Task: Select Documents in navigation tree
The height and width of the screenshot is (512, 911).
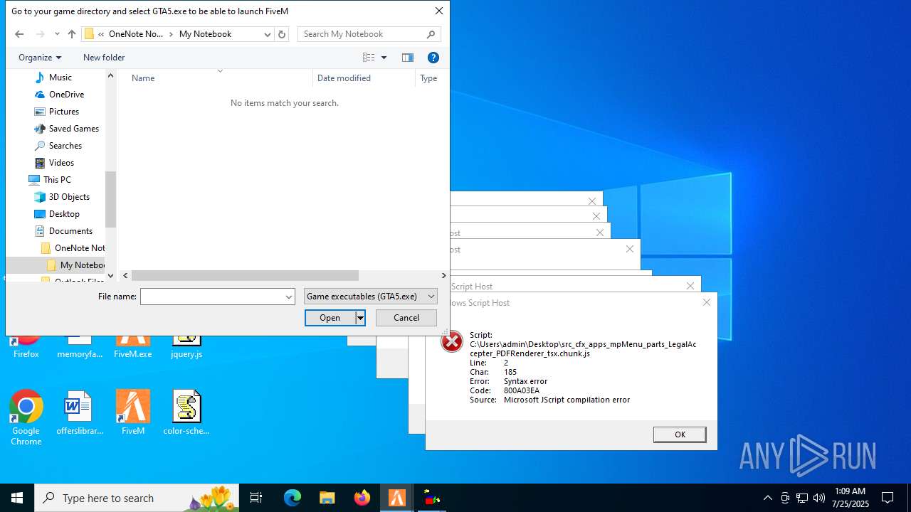Action: 70,231
